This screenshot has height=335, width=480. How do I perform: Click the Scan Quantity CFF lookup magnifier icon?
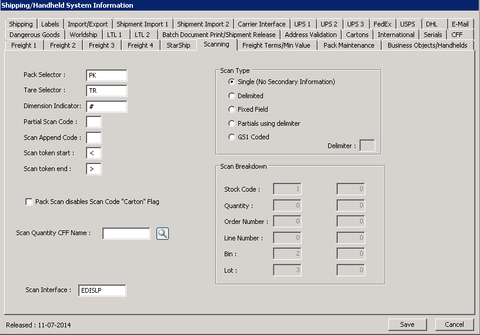(163, 233)
